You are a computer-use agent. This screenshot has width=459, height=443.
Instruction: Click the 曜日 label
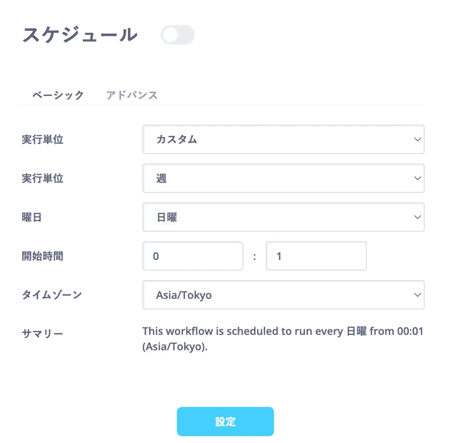[x=32, y=217]
